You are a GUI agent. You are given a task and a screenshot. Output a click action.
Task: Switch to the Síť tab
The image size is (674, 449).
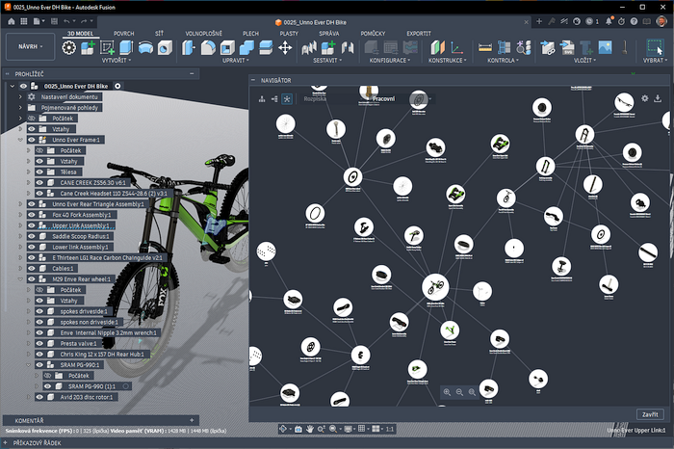[x=160, y=33]
